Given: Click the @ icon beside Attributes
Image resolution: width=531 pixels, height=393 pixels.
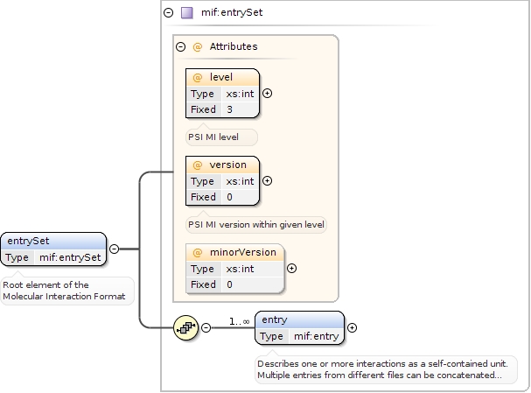Looking at the screenshot, I should [198, 46].
